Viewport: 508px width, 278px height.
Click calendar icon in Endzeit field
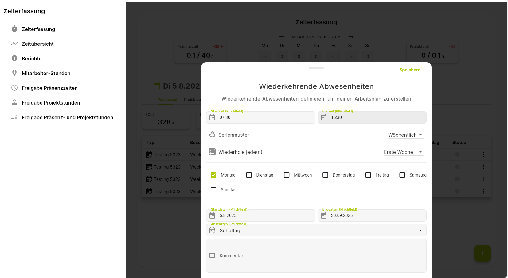coord(324,117)
